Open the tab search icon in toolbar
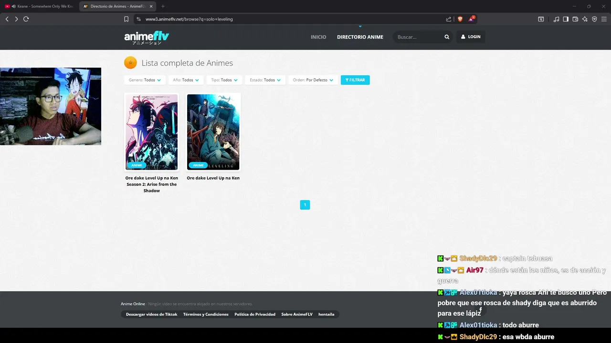Viewport: 611px width, 343px height. pyautogui.click(x=541, y=19)
